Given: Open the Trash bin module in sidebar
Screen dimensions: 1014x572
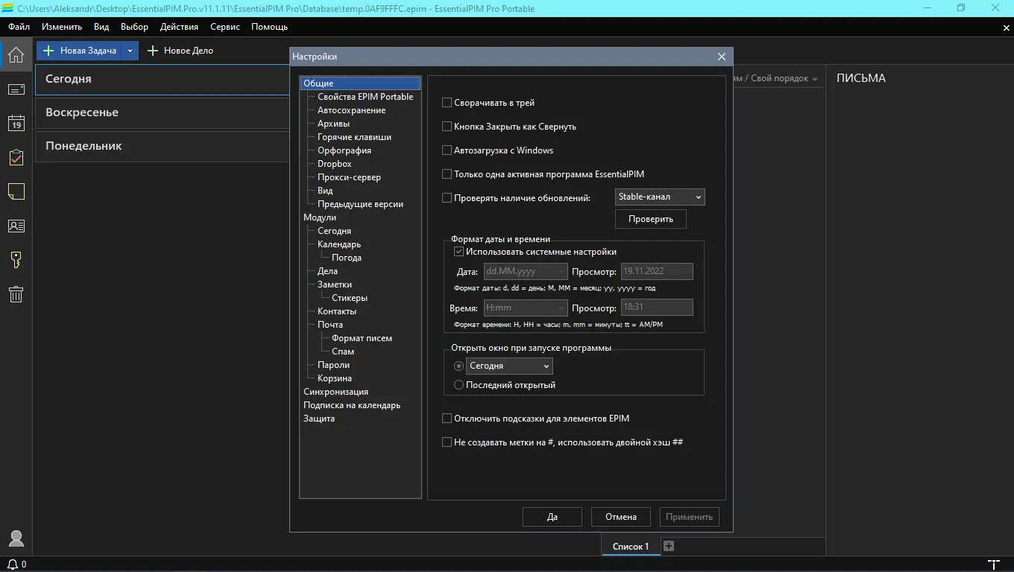Looking at the screenshot, I should pyautogui.click(x=16, y=294).
